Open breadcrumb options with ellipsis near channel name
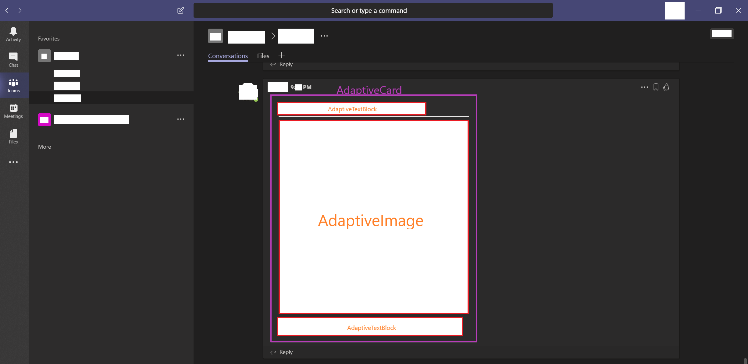 click(x=324, y=36)
